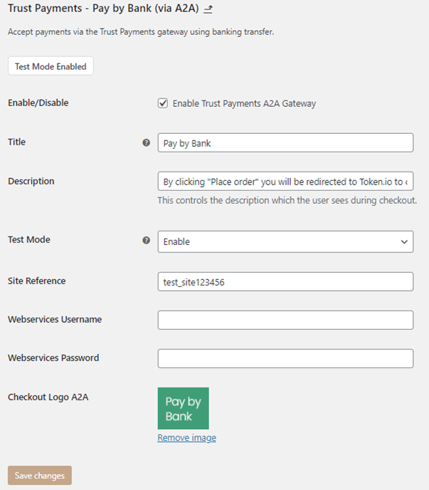Click into the Description text field
Screen dimensions: 429x490
(285, 182)
